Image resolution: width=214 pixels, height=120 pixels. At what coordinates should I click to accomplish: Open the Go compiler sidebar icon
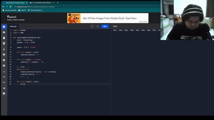coord(4,77)
